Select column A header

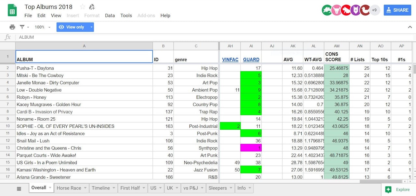84,46
